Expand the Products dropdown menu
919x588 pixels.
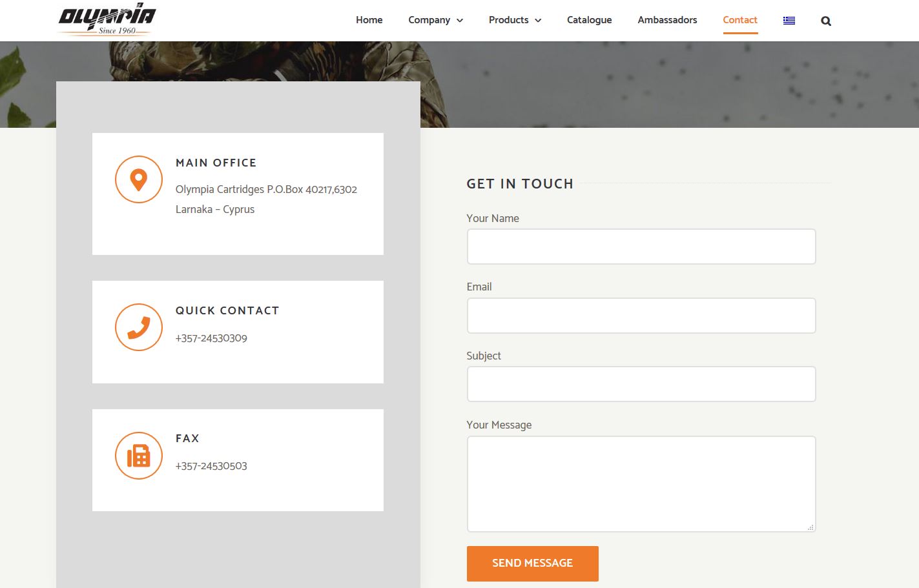(x=515, y=20)
